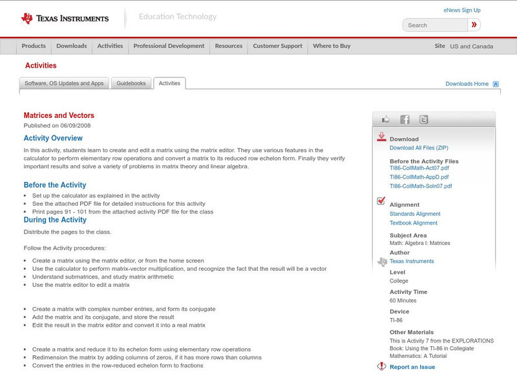
Task: Open the Customer Support menu
Action: point(278,46)
